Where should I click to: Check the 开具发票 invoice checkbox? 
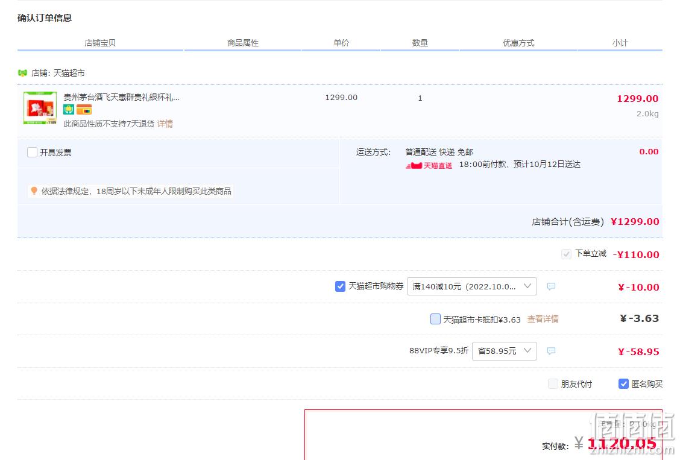click(32, 152)
